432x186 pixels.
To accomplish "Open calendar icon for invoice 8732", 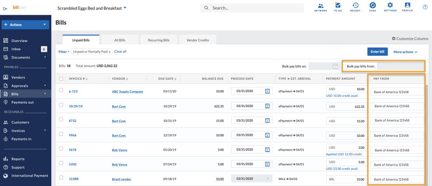I will pyautogui.click(x=267, y=120).
